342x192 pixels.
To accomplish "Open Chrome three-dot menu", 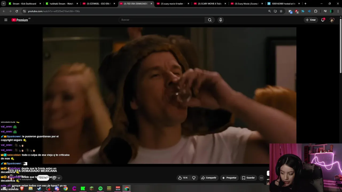I will [338, 11].
